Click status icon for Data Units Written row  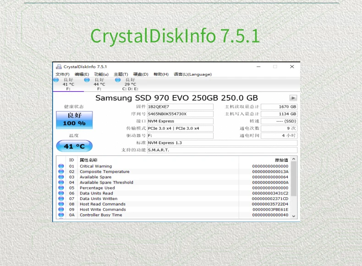click(x=61, y=199)
